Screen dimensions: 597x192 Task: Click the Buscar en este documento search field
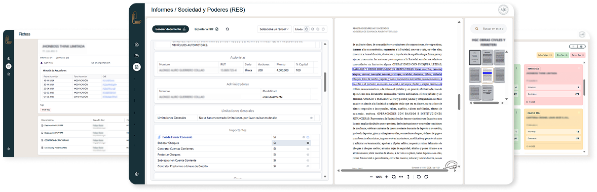(x=488, y=28)
